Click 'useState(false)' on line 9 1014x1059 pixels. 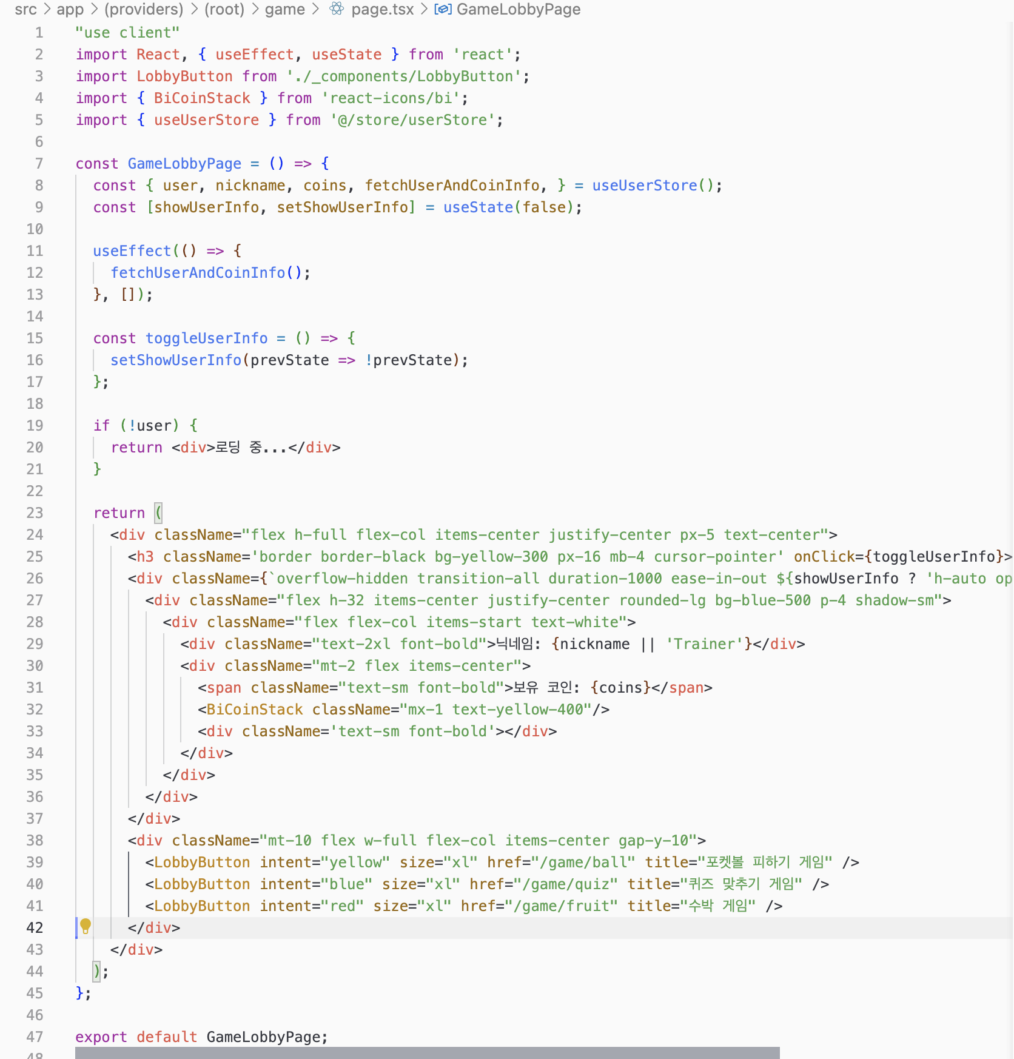(x=508, y=207)
